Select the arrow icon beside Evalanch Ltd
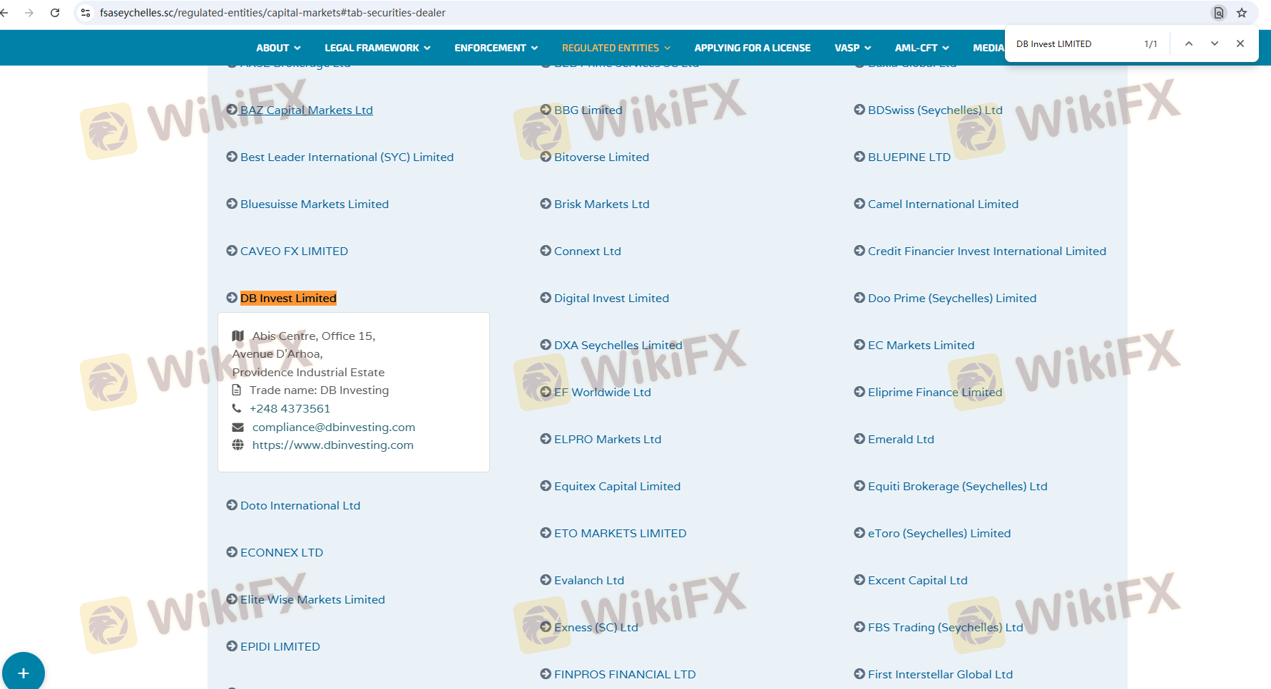The image size is (1271, 689). 546,580
